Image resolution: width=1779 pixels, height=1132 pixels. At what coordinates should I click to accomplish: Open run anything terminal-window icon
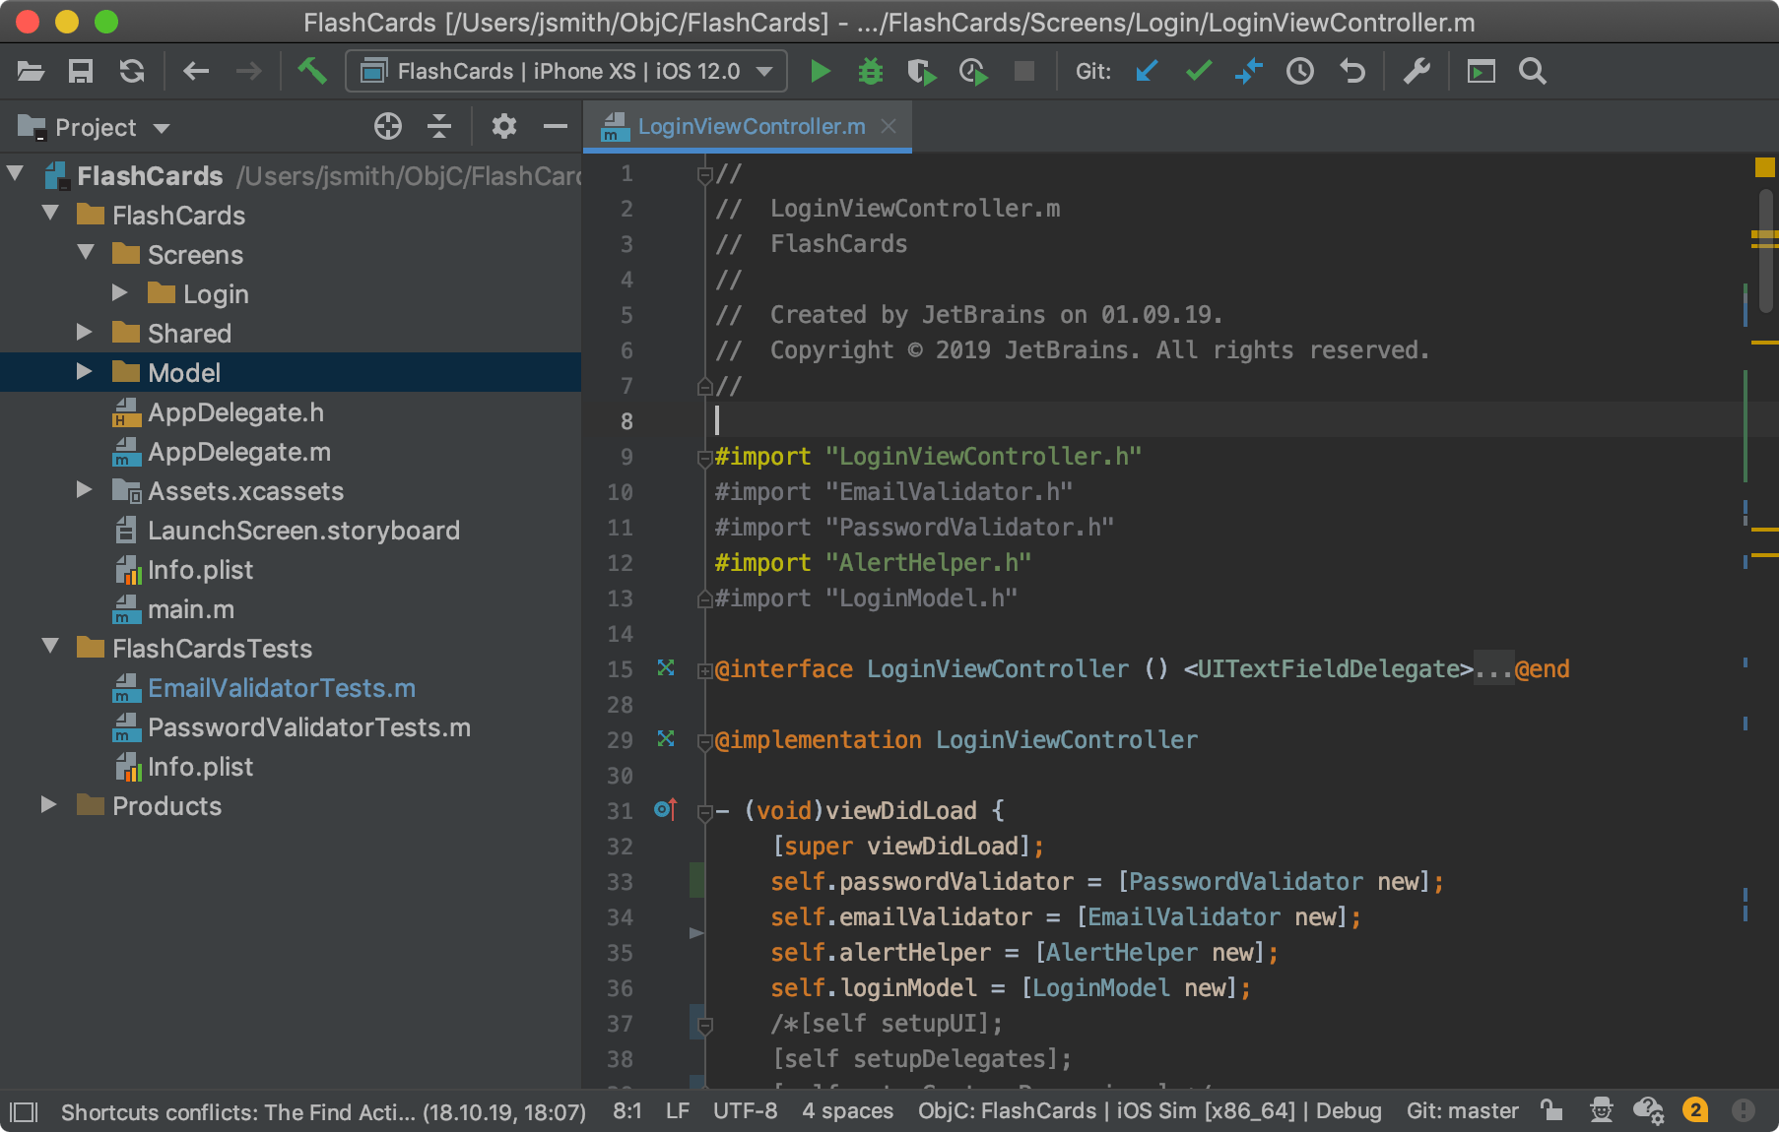1481,71
